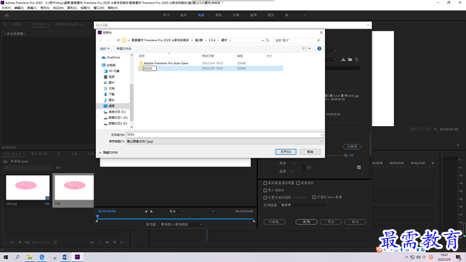Click the Queue button in Export Settings
466x262 pixels.
(x=306, y=222)
